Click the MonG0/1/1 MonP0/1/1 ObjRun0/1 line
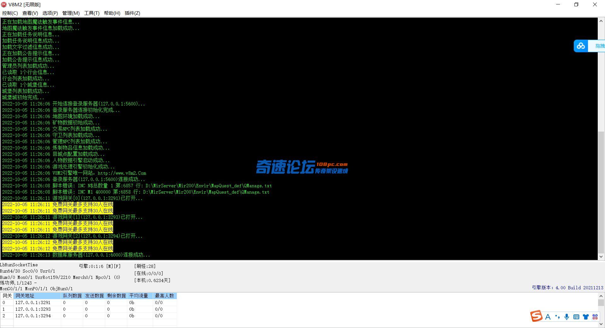The image size is (605, 328). click(36, 289)
